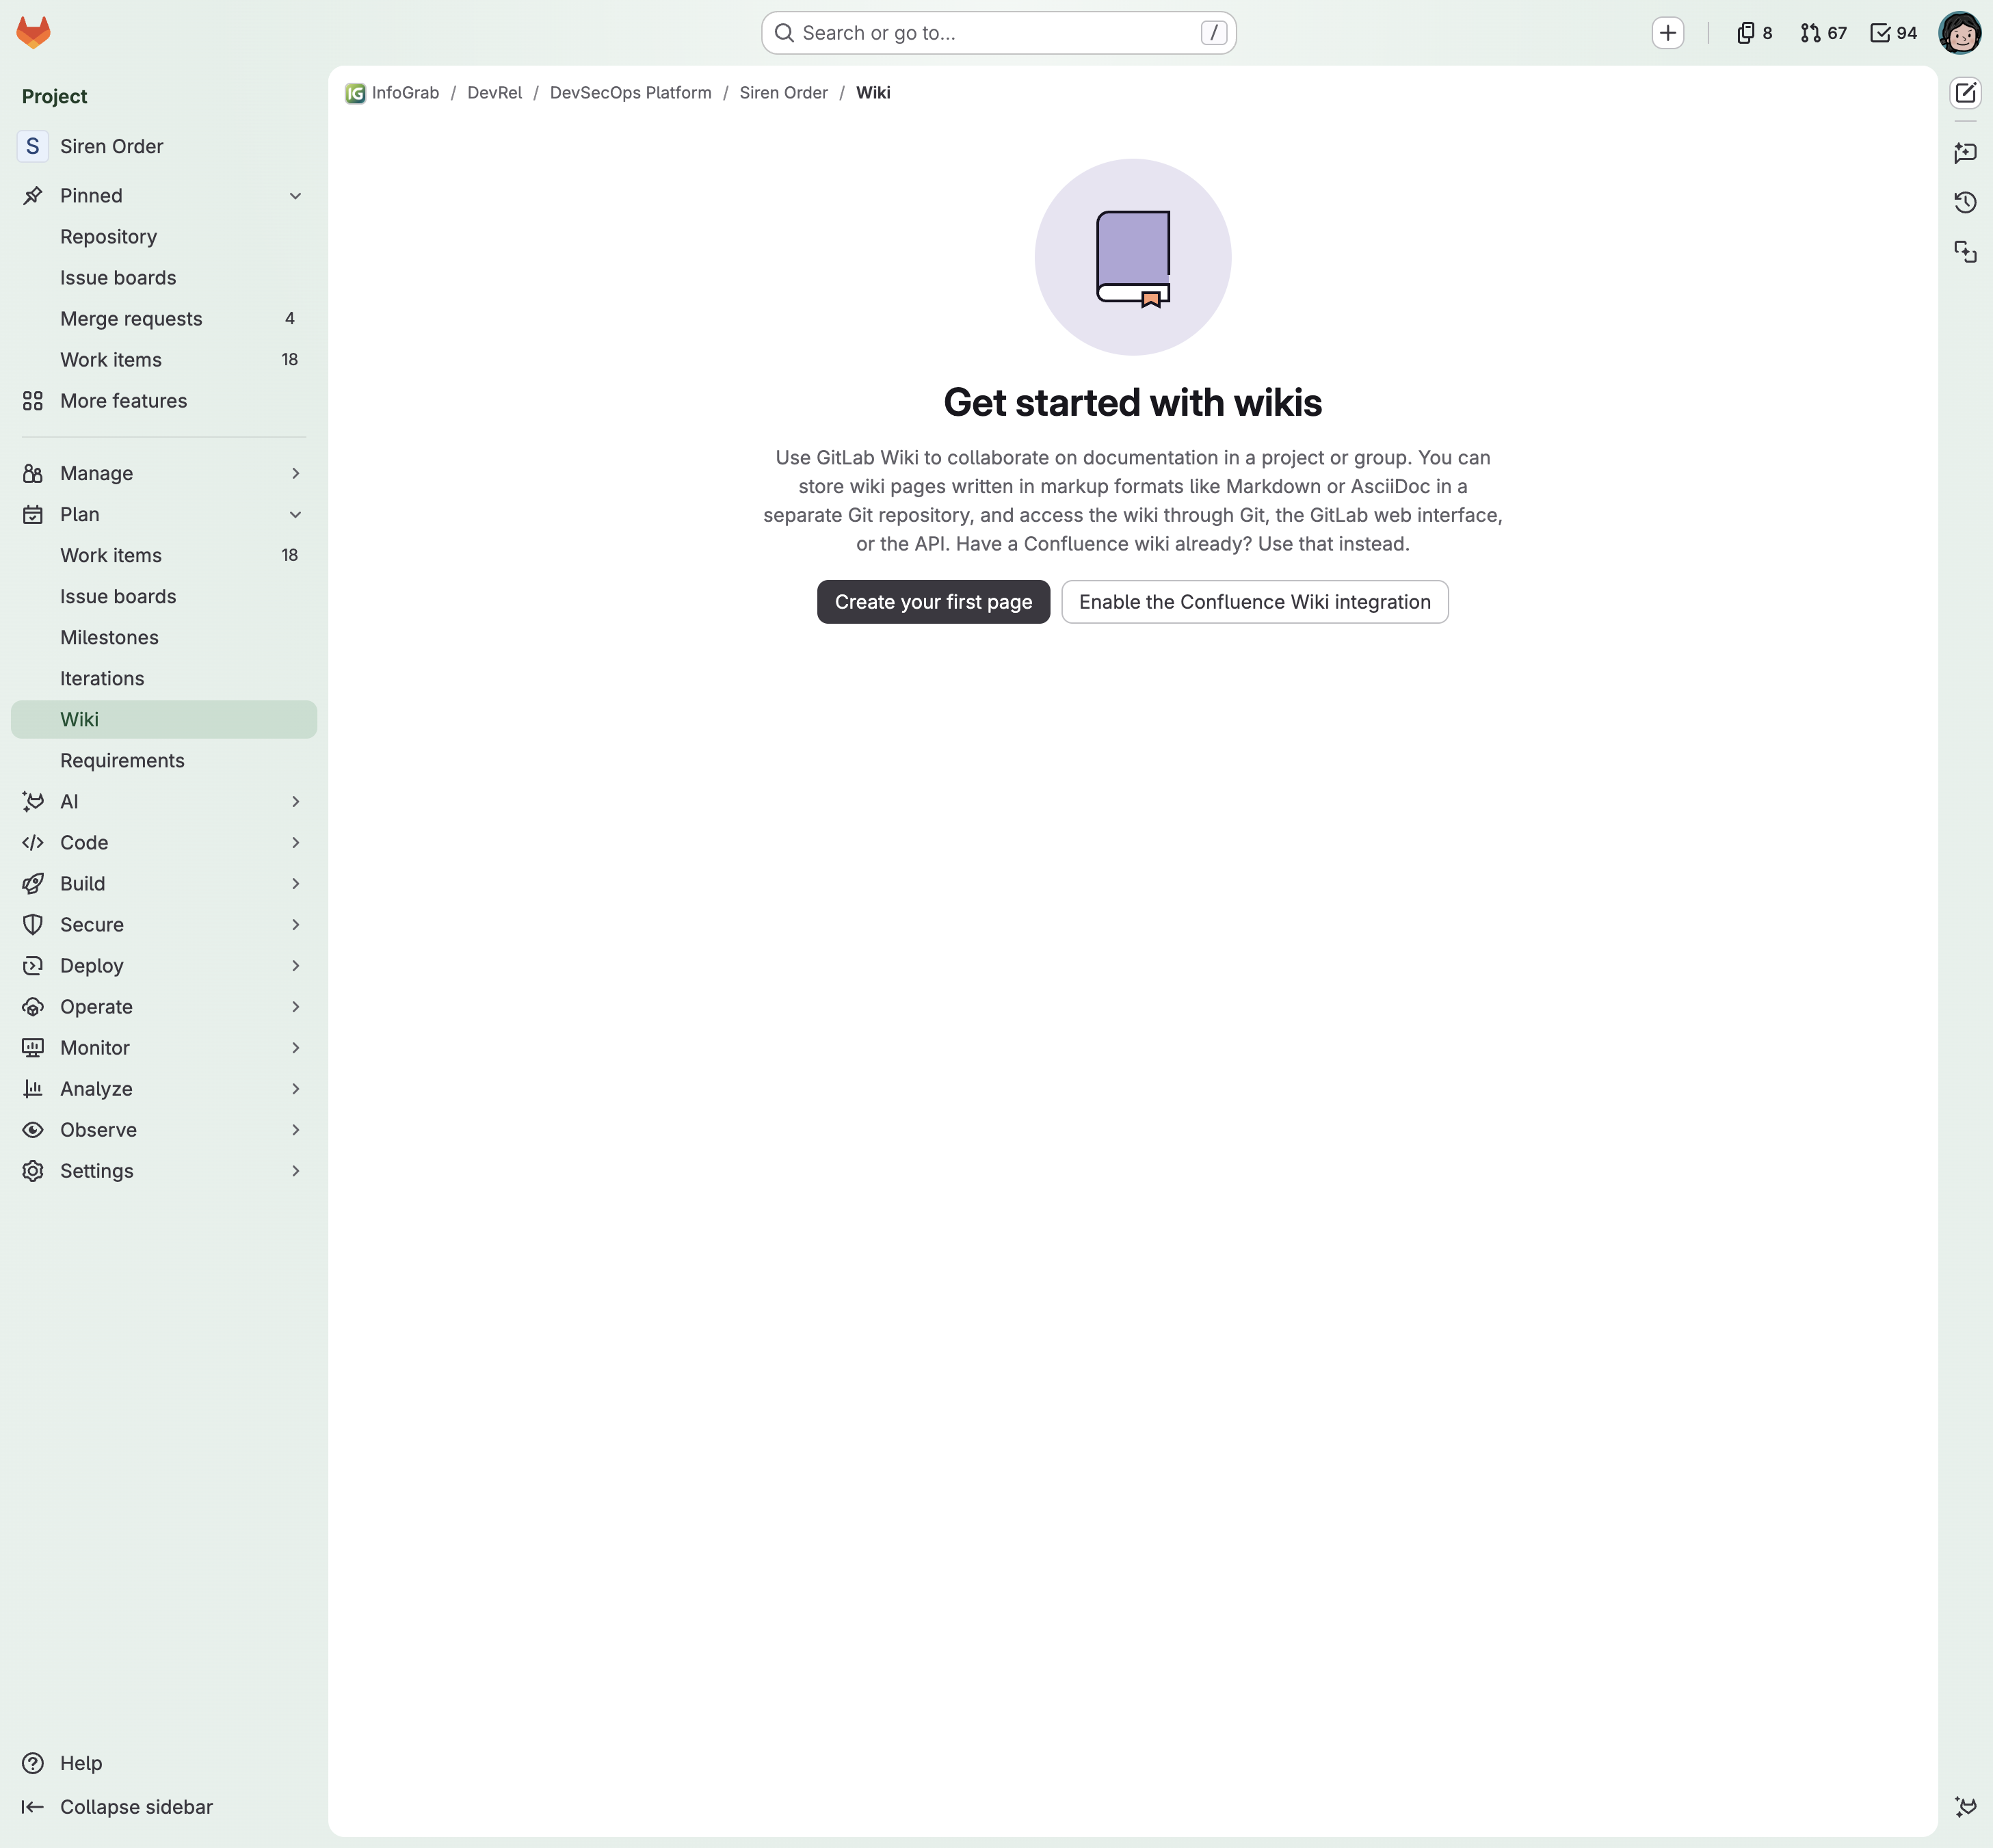The height and width of the screenshot is (1848, 1993).
Task: Open merge requests counter showing 67
Action: 1823,33
